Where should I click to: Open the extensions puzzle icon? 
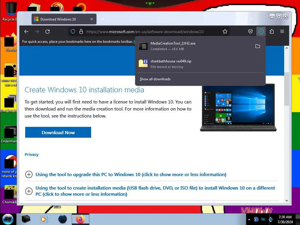click(272, 31)
